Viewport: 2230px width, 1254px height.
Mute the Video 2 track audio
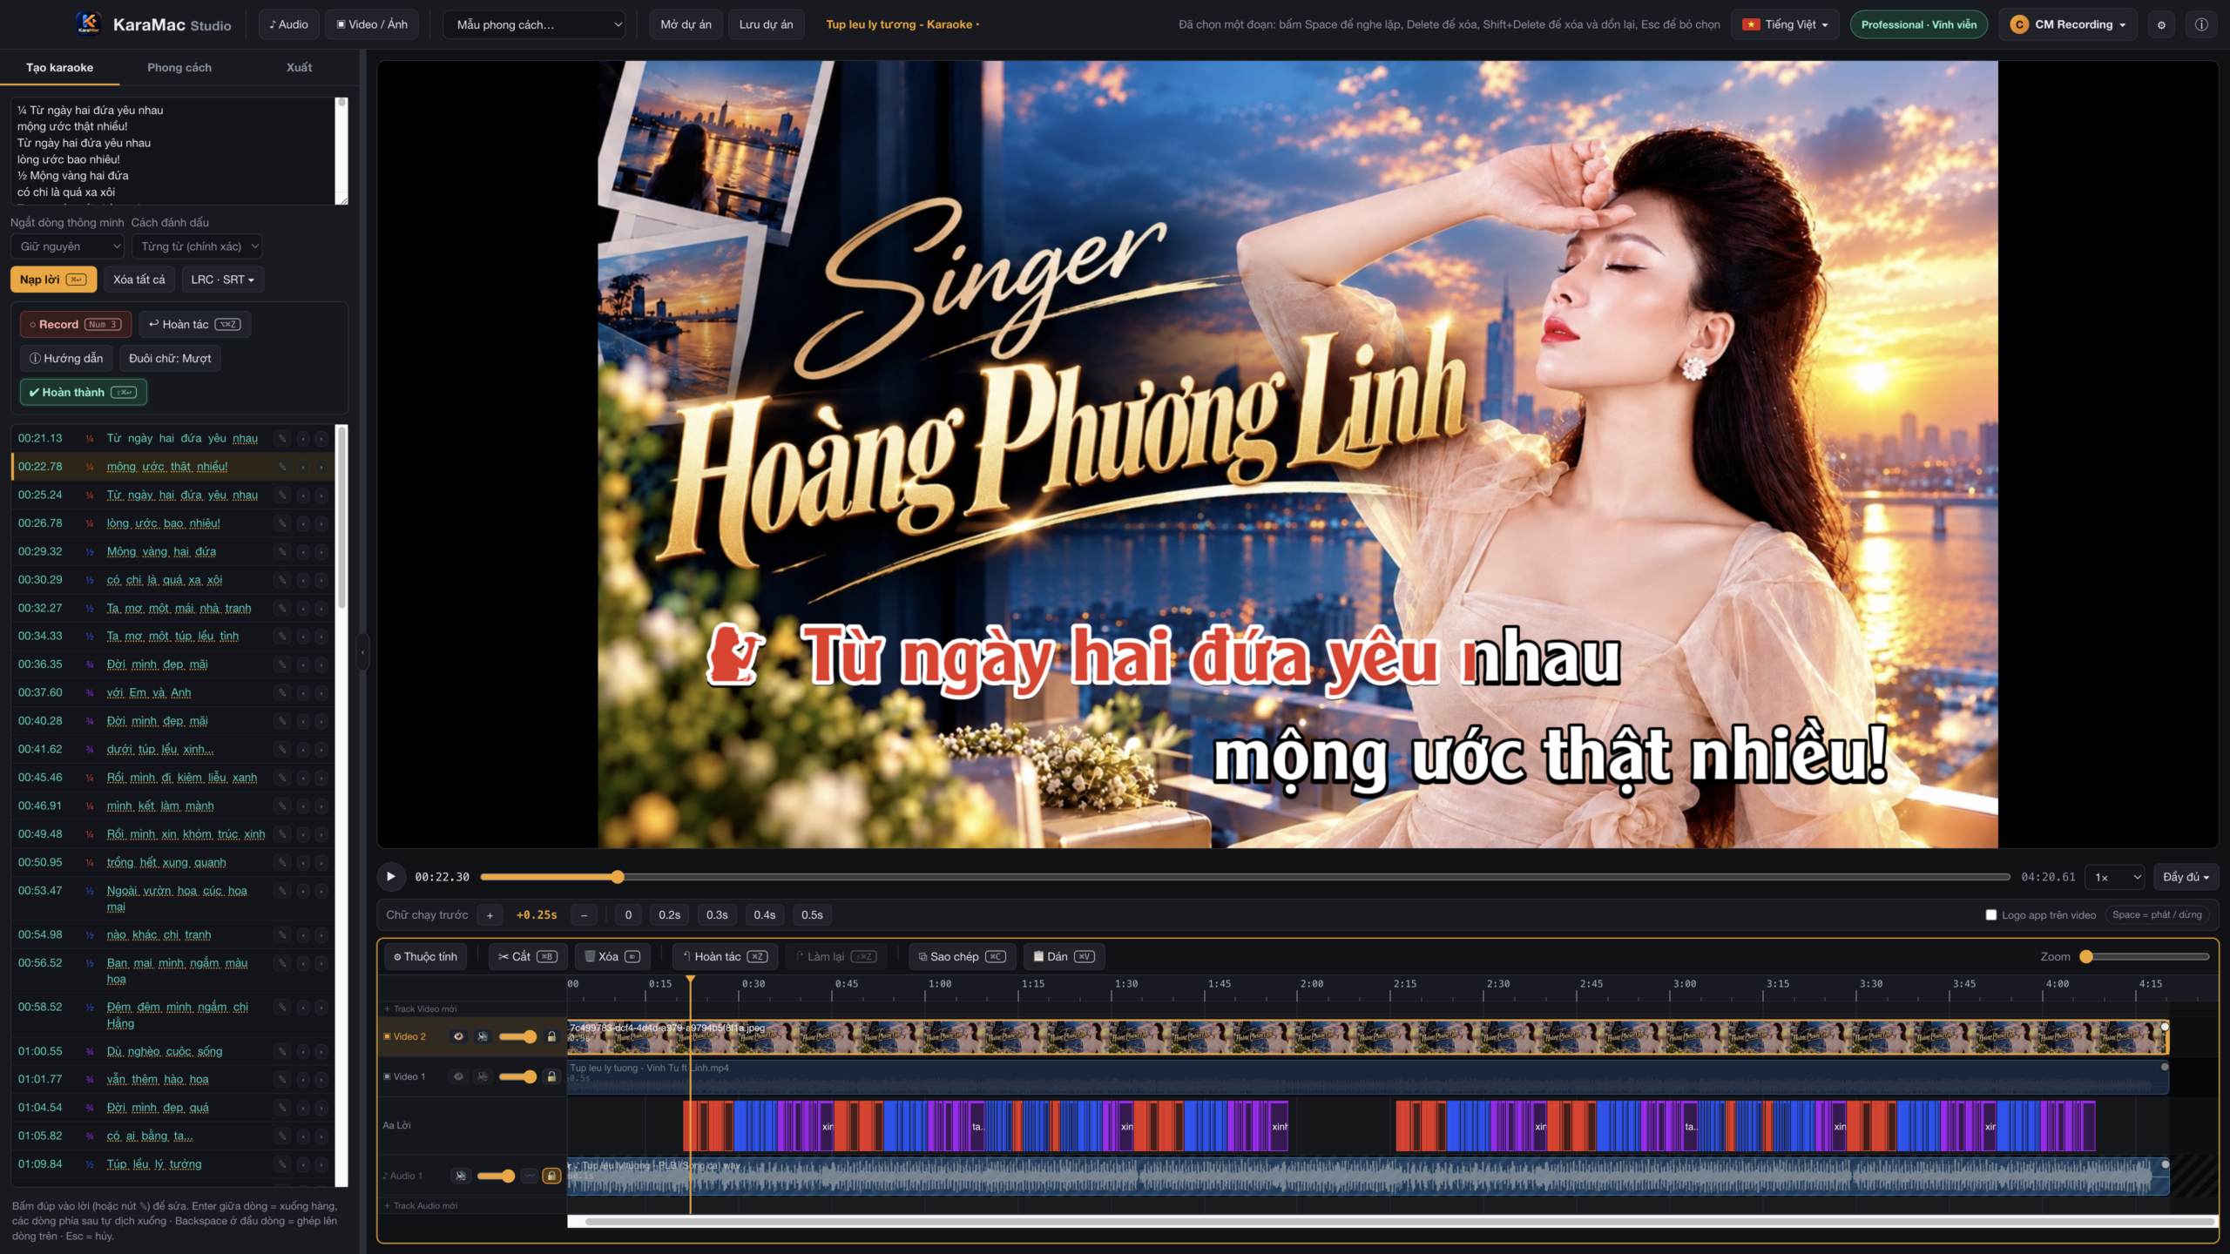(x=483, y=1036)
